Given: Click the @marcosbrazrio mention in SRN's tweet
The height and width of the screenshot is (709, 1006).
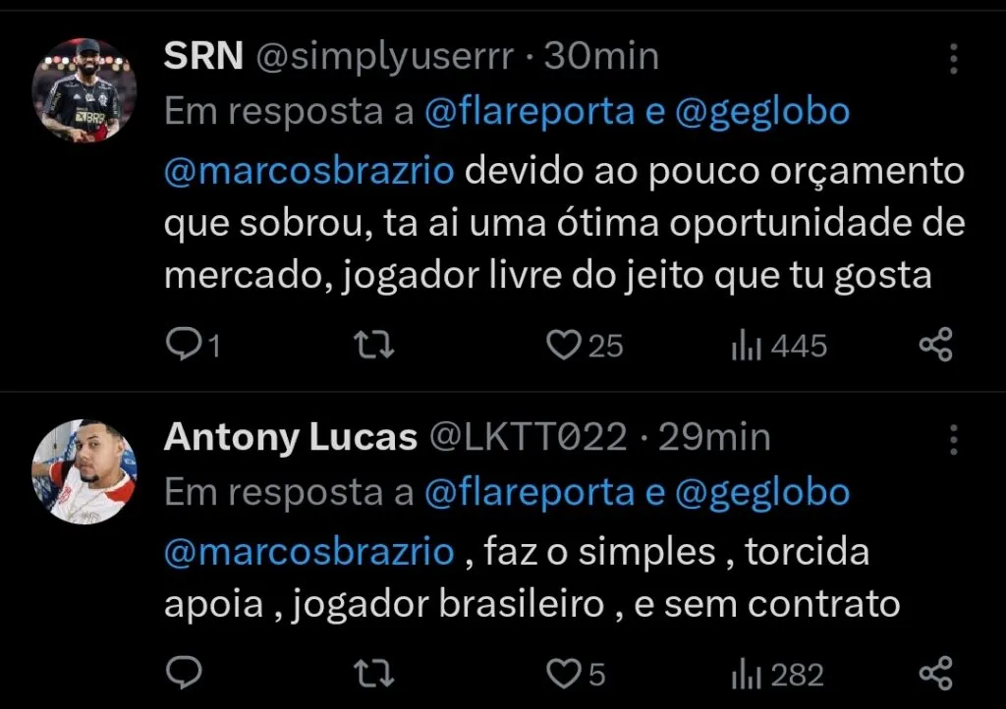Looking at the screenshot, I should click(308, 169).
